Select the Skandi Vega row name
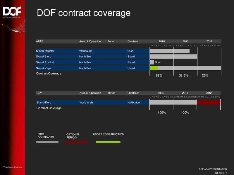Image resolution: width=234 pixels, height=175 pixels. point(44,68)
